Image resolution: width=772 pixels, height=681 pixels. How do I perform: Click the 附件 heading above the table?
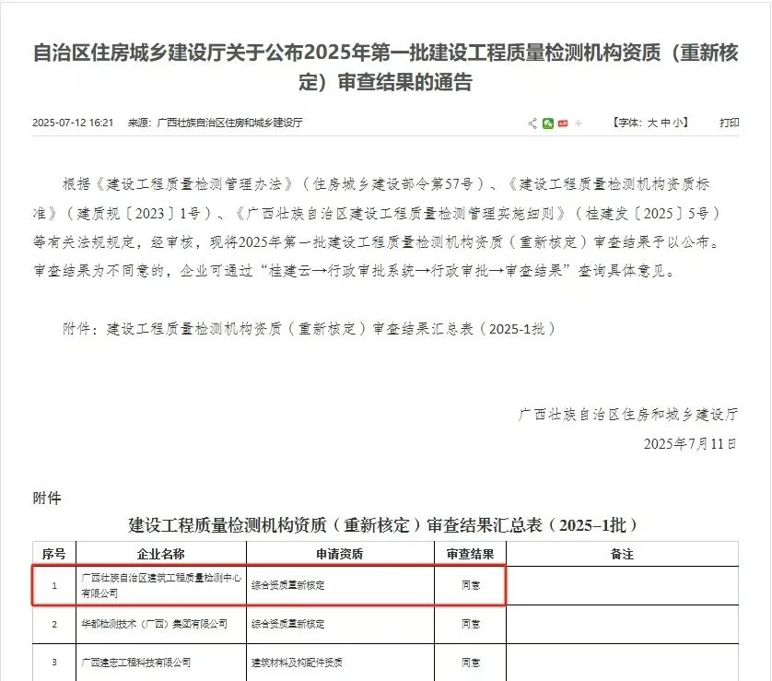pyautogui.click(x=47, y=498)
